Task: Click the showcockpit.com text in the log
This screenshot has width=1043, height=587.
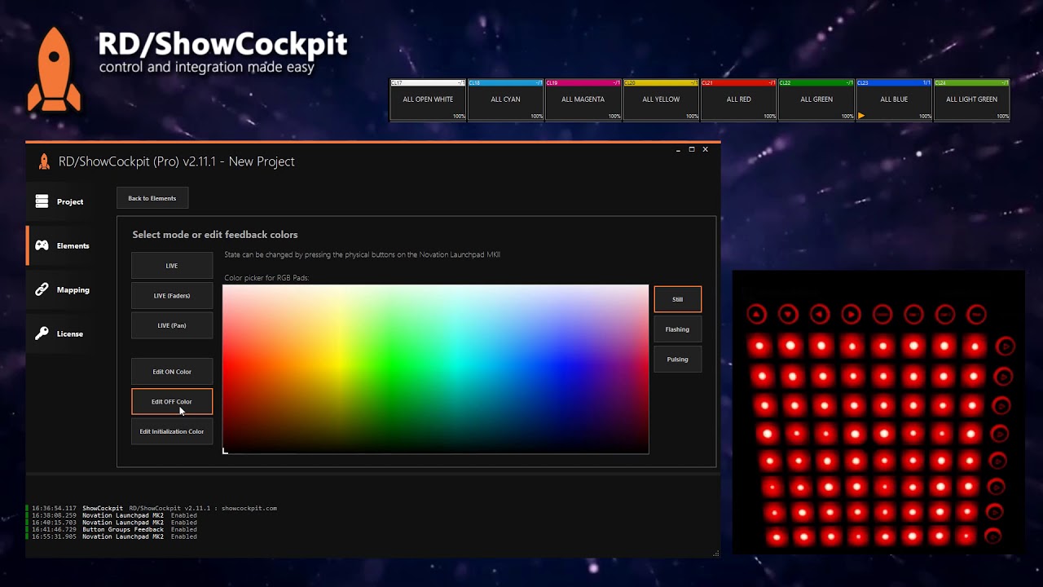Action: (x=249, y=508)
